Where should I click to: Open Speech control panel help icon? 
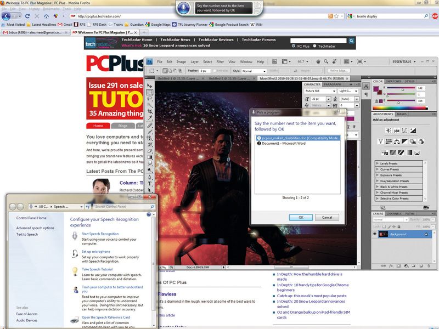149,214
